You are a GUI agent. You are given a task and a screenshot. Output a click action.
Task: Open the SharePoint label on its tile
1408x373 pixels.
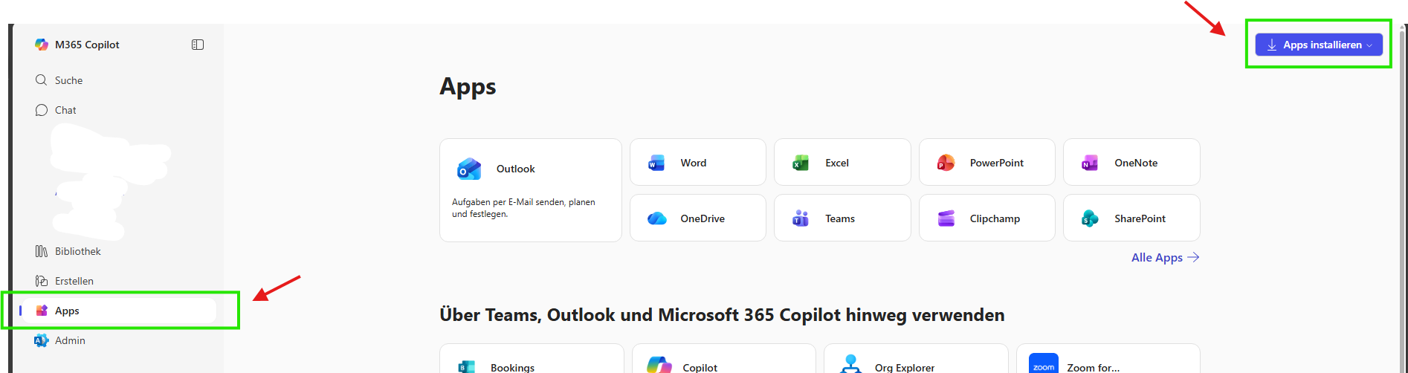click(1140, 218)
